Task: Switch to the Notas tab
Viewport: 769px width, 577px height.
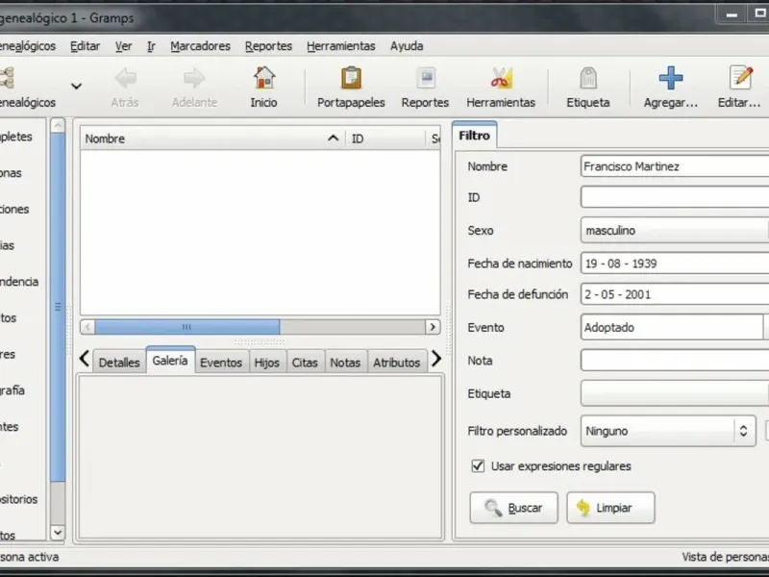Action: pos(345,363)
